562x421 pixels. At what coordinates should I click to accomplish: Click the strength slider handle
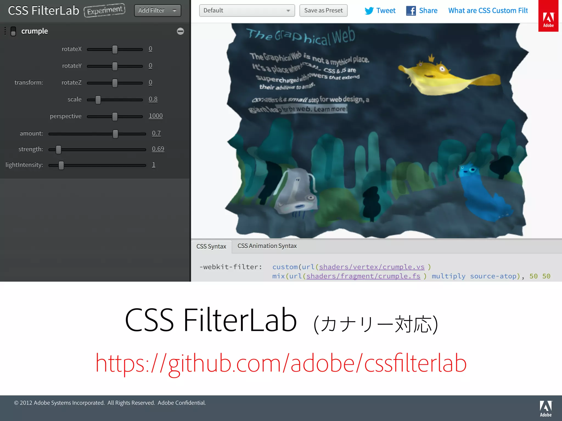click(x=58, y=150)
